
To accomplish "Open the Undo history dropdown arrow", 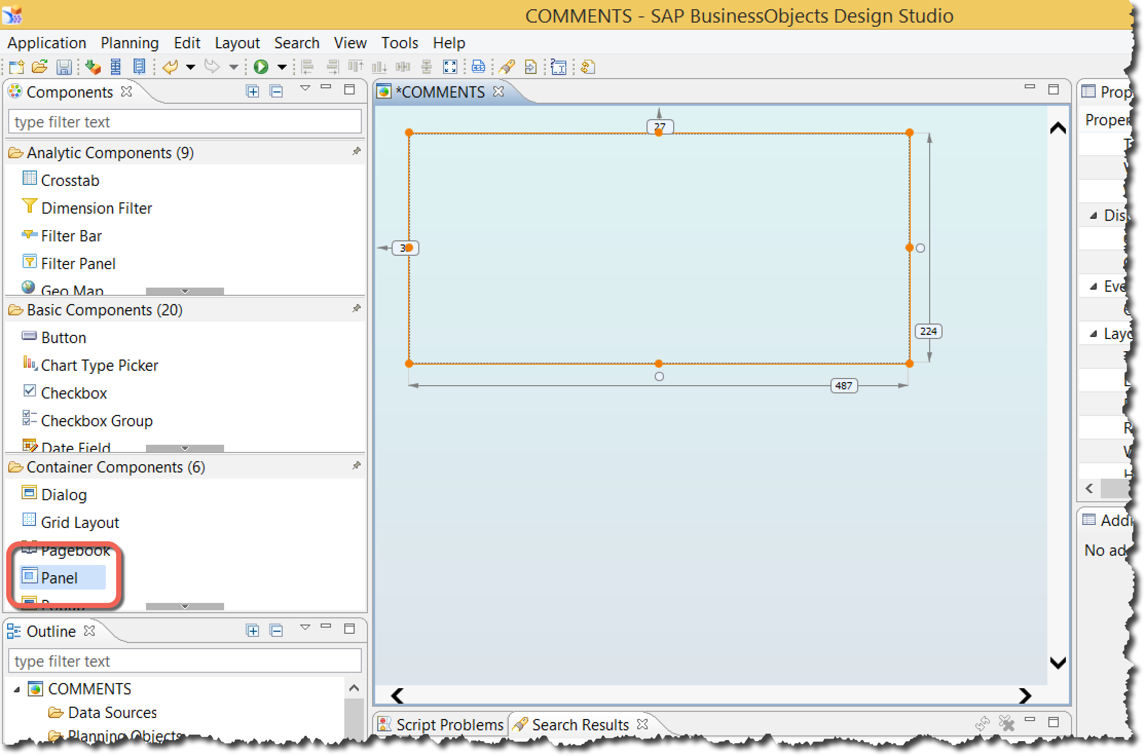I will 191,67.
